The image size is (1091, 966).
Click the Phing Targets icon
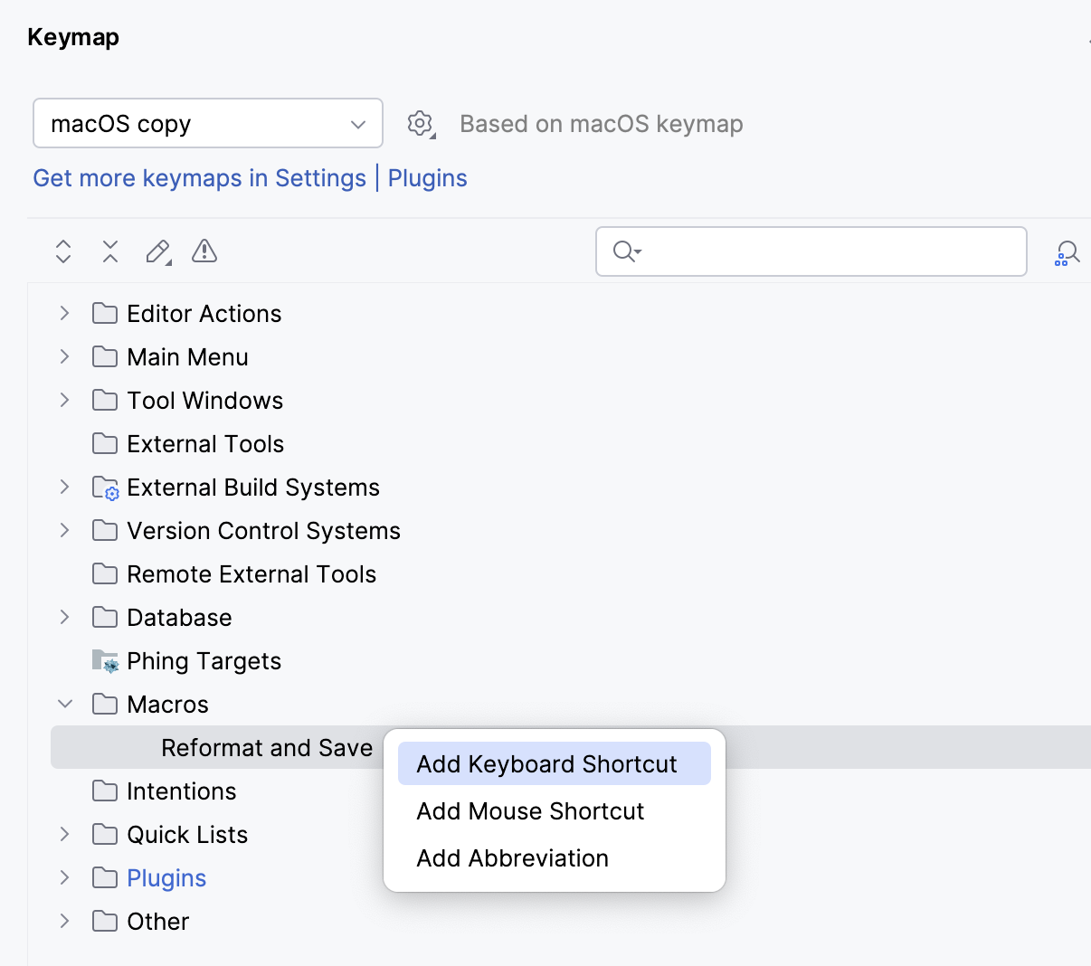click(104, 660)
